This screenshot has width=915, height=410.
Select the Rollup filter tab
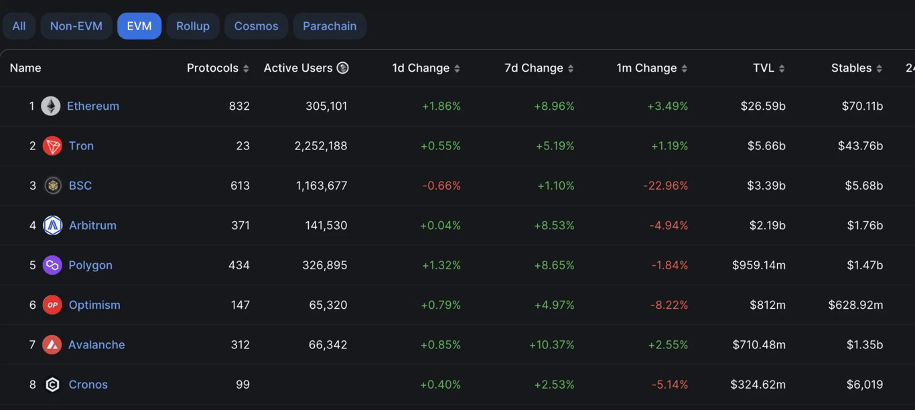193,26
